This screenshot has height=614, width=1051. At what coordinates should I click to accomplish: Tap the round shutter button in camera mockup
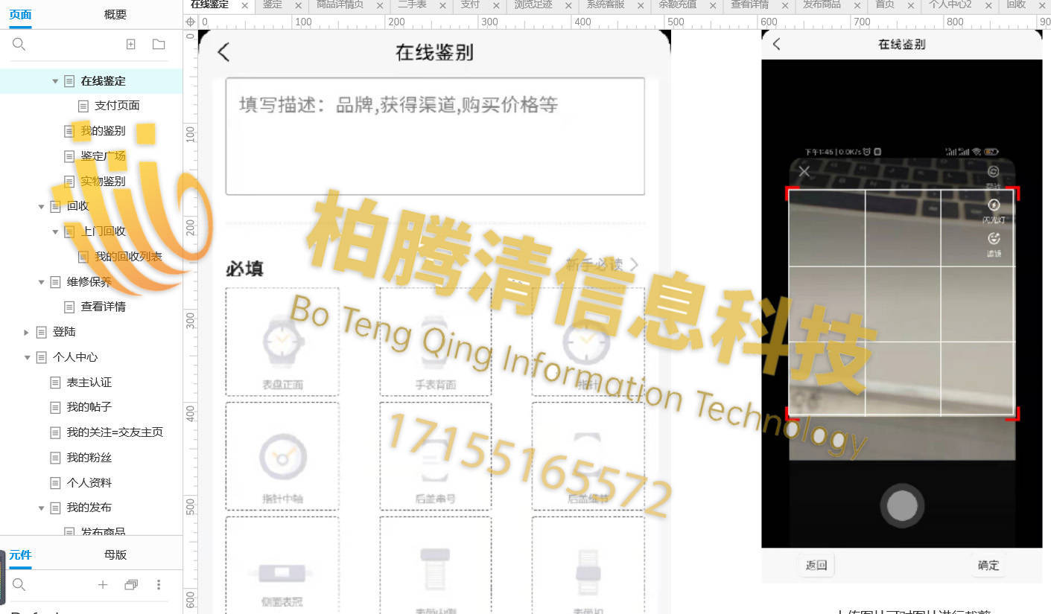click(903, 505)
